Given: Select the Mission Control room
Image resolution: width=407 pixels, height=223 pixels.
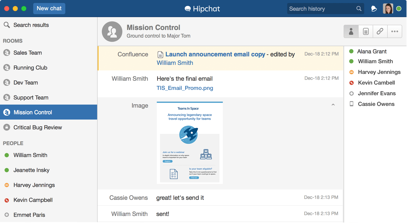Looking at the screenshot, I should tap(49, 112).
